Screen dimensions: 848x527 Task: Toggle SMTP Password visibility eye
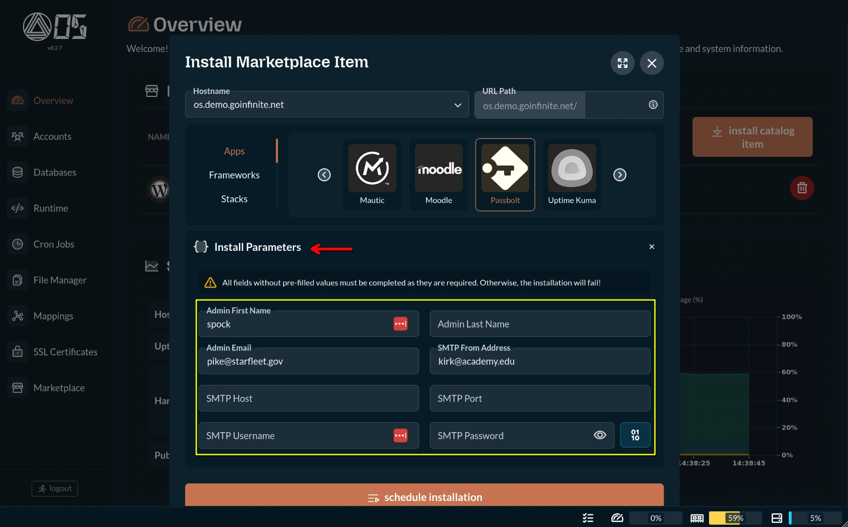600,435
